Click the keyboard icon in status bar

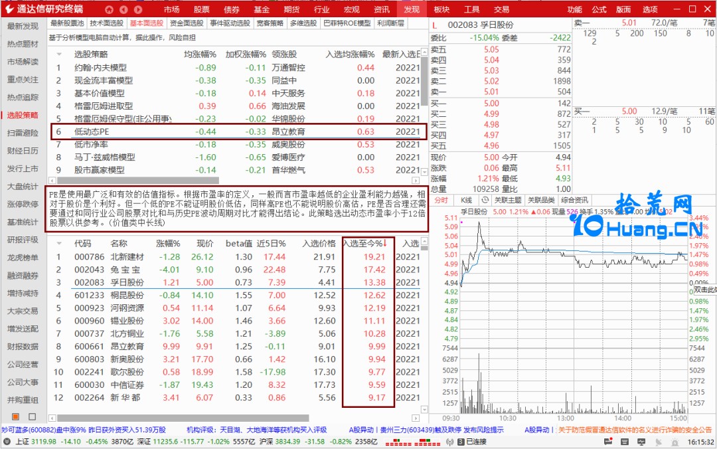tap(625, 442)
